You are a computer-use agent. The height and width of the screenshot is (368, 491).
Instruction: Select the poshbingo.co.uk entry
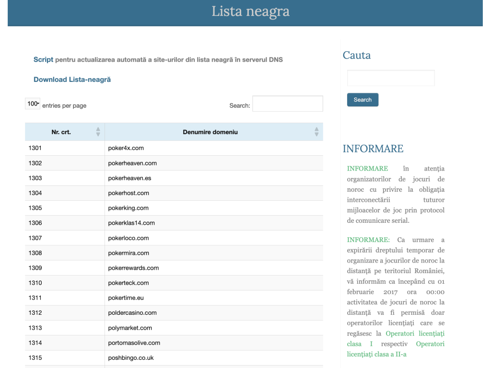[x=131, y=357]
